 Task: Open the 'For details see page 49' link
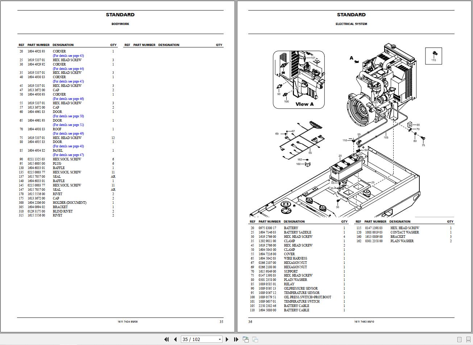pyautogui.click(x=68, y=133)
